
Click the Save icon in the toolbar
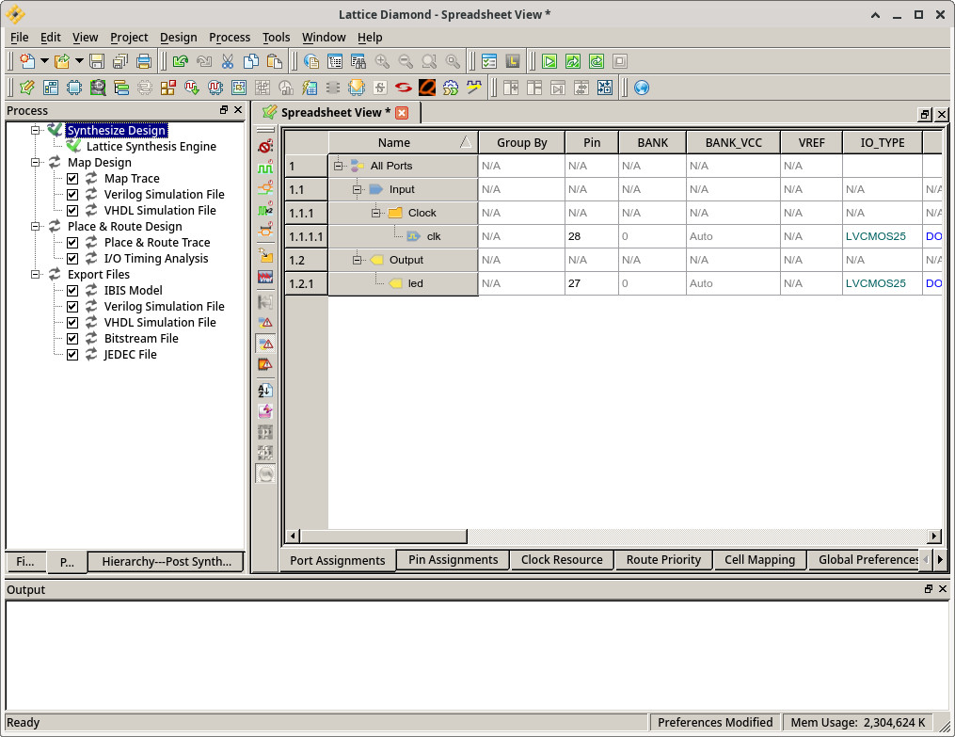(x=97, y=61)
